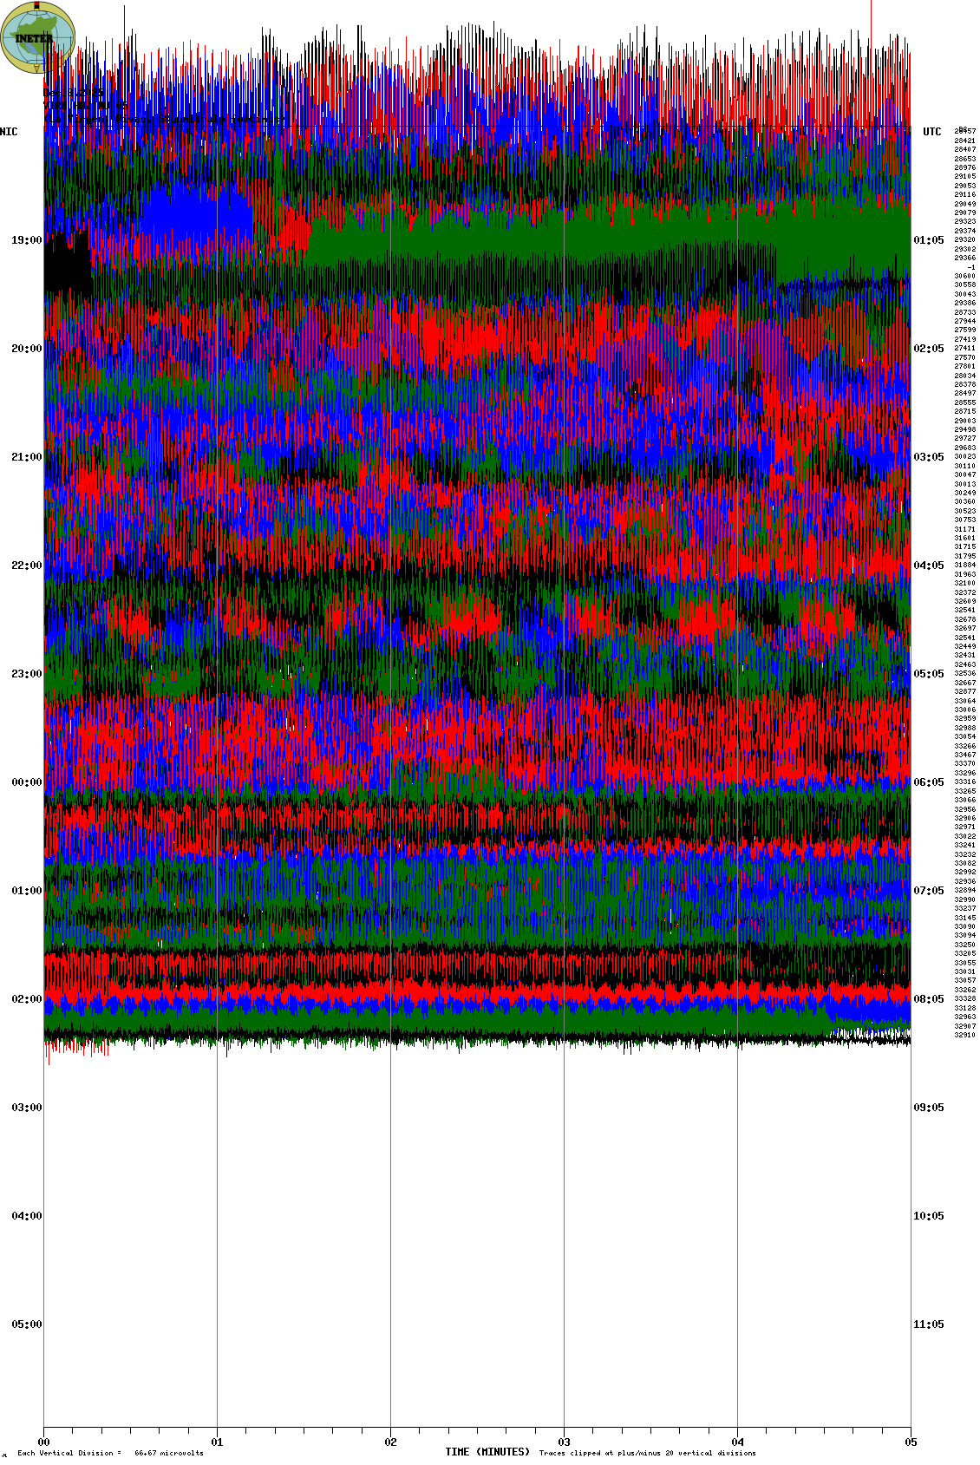Click the NIC local time header

9,132
